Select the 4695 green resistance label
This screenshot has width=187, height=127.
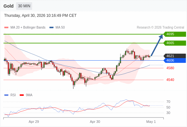coord(175,34)
